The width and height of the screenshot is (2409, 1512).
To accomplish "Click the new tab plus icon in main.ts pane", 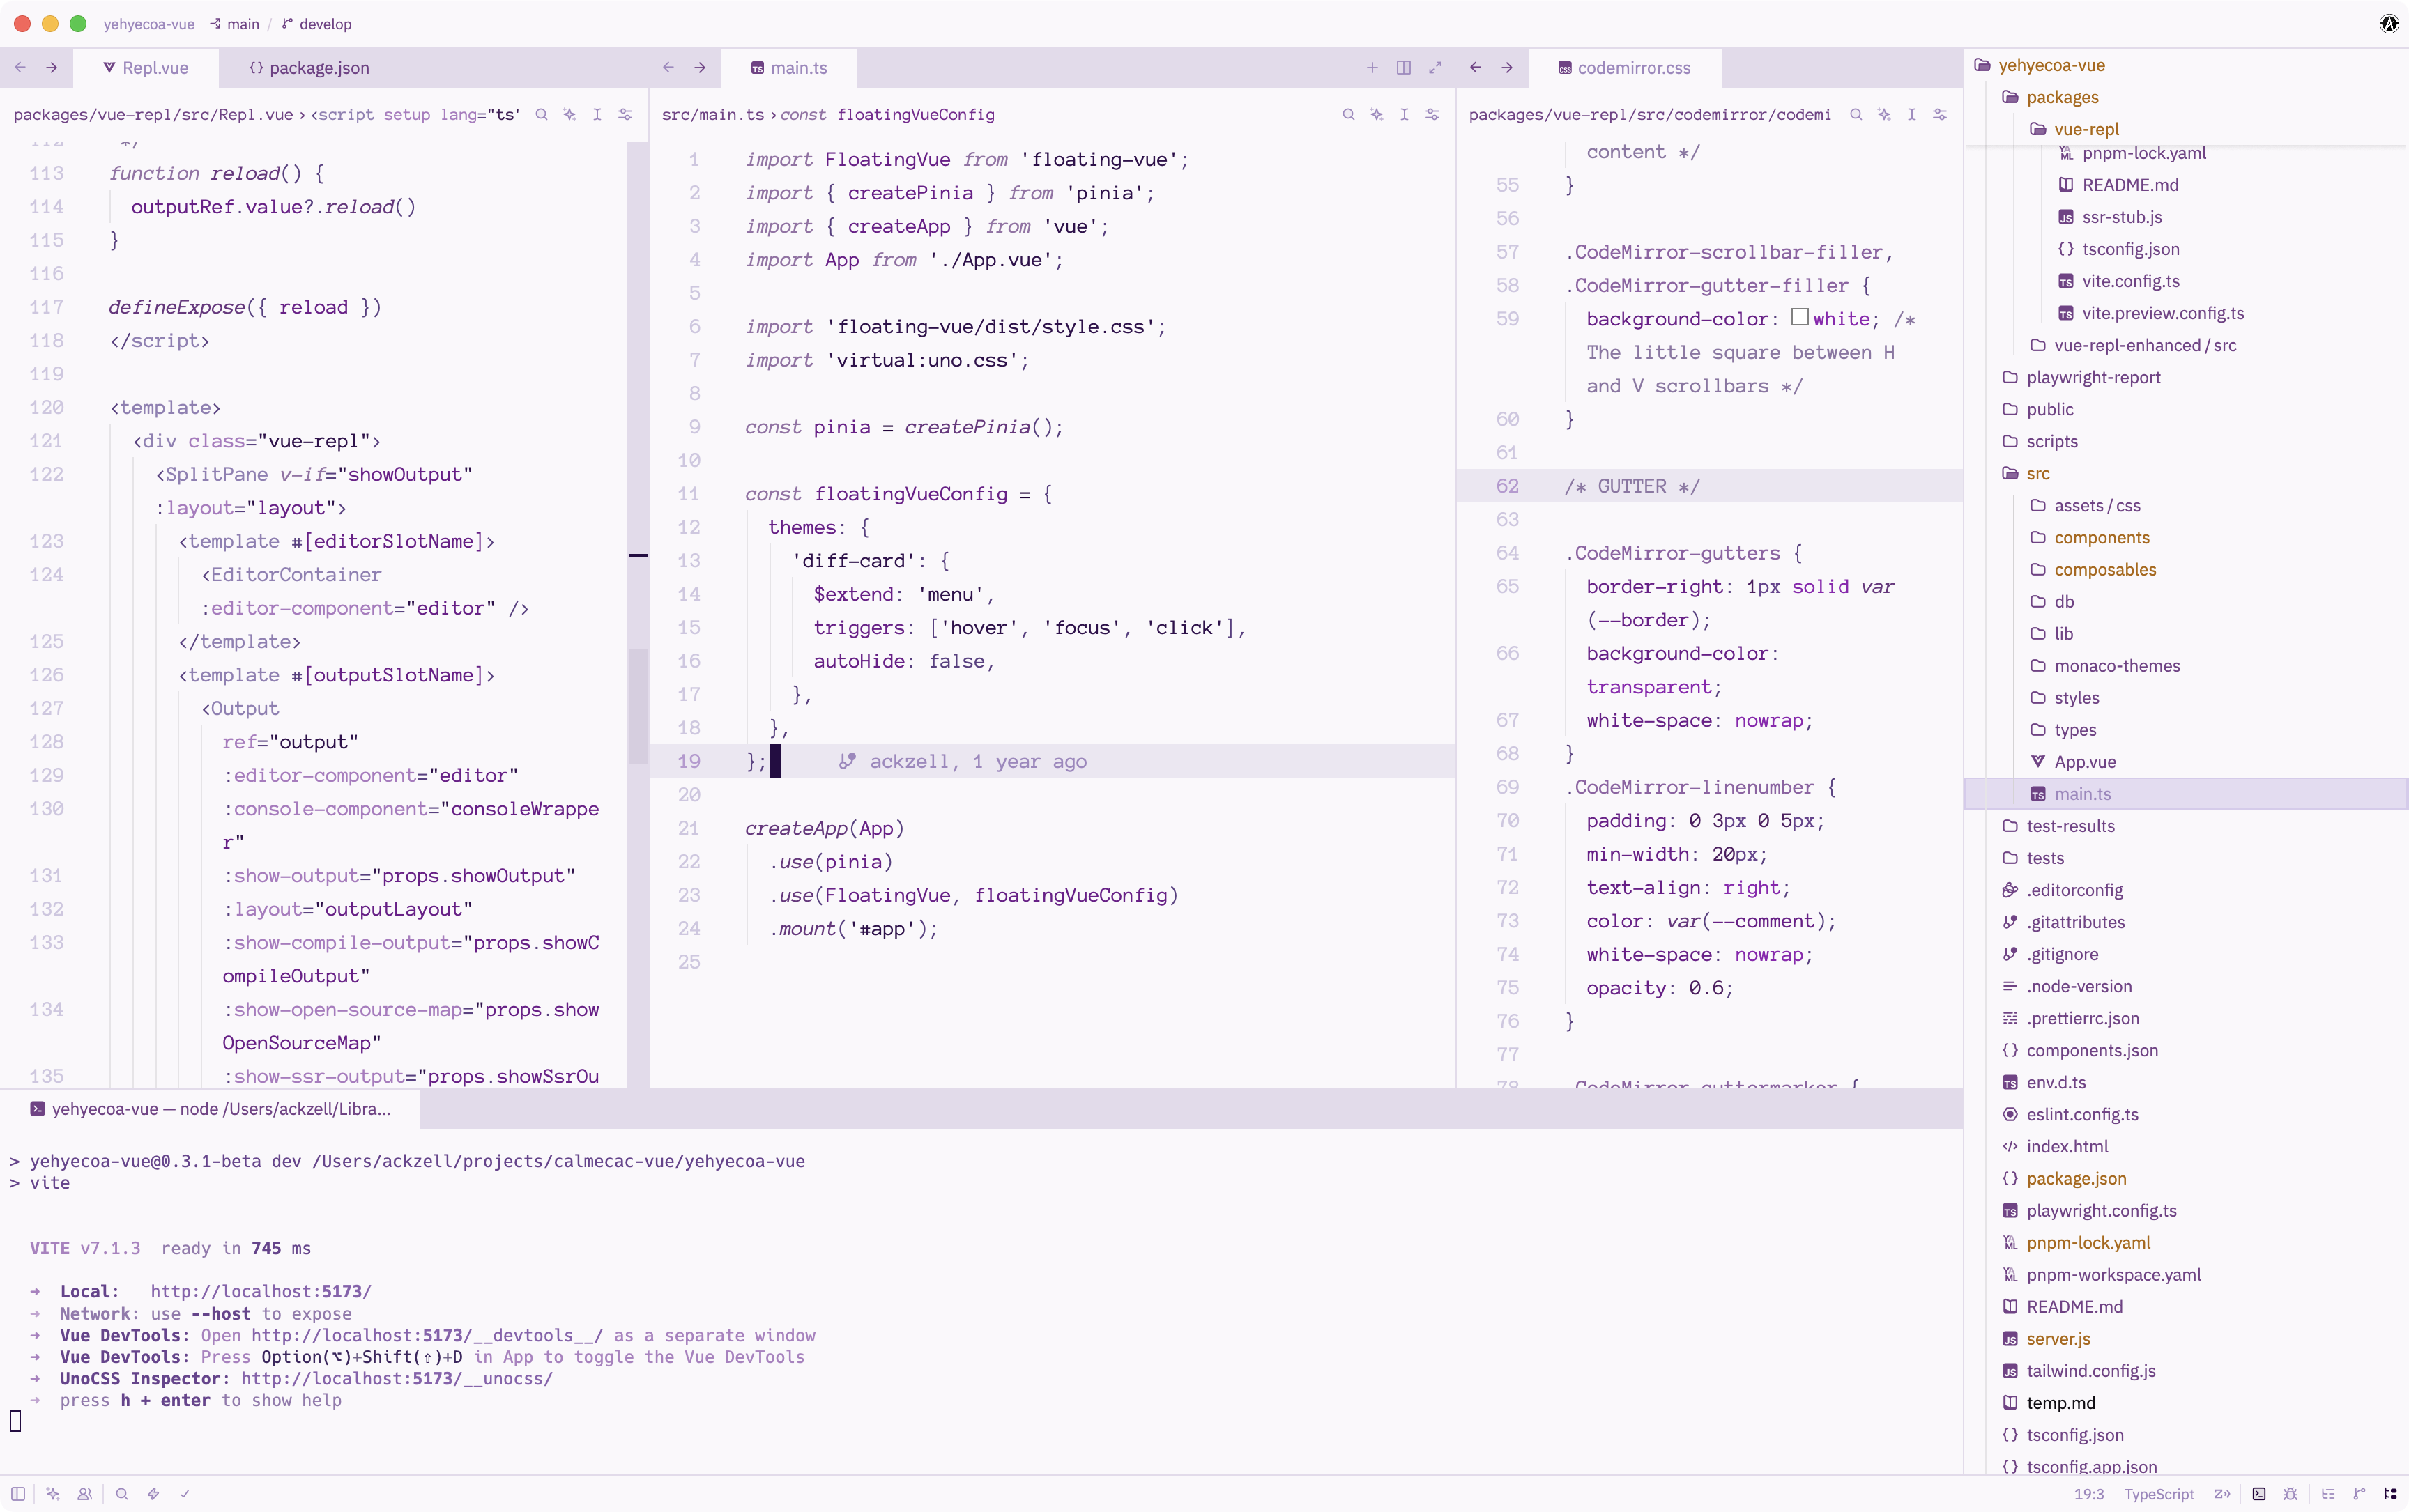I will 1372,67.
